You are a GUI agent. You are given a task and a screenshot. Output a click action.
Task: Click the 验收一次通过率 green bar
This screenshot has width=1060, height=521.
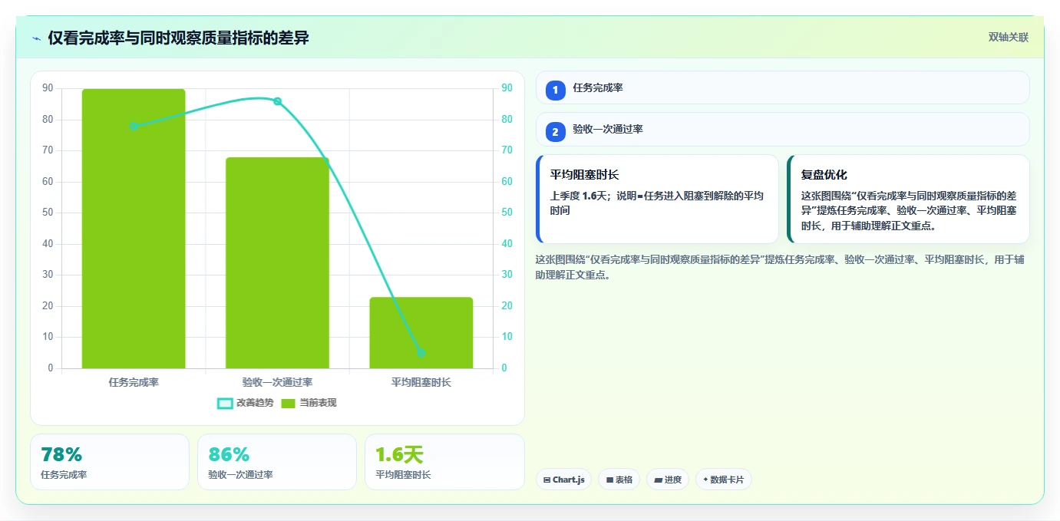pyautogui.click(x=277, y=263)
